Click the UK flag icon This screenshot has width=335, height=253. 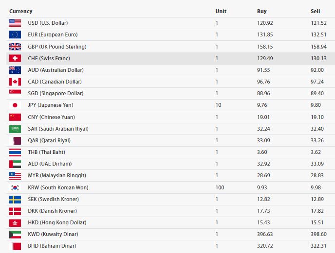(15, 47)
